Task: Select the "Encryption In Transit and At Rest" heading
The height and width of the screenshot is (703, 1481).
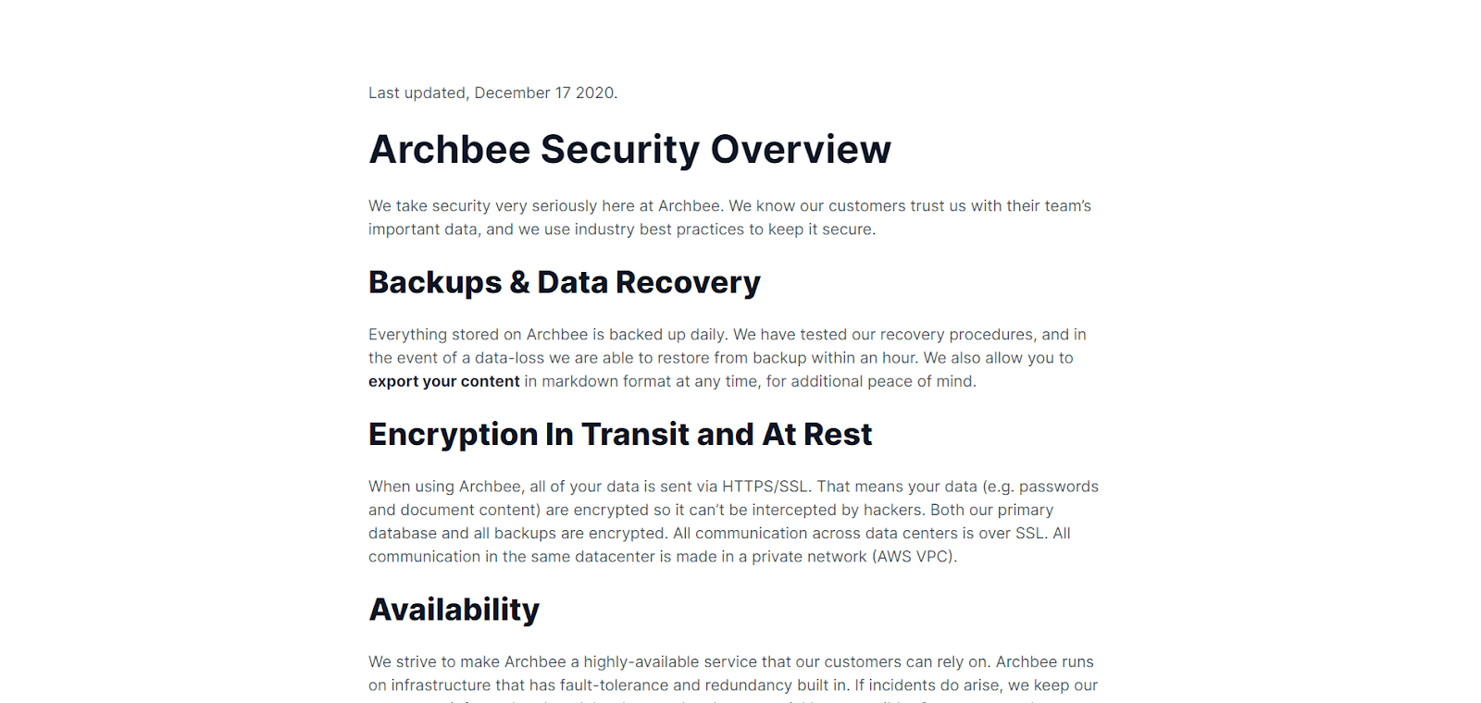Action: coord(620,434)
